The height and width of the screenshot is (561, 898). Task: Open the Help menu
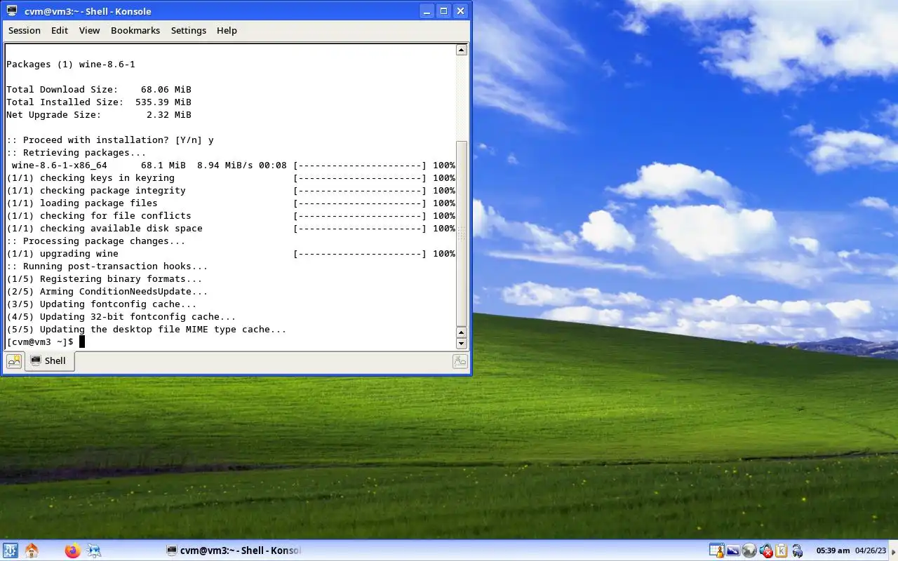(227, 30)
